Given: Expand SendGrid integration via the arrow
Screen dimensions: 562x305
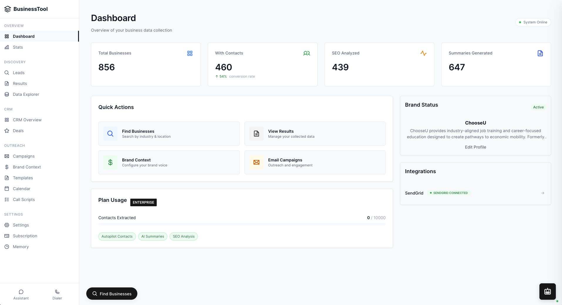Looking at the screenshot, I should pyautogui.click(x=543, y=193).
